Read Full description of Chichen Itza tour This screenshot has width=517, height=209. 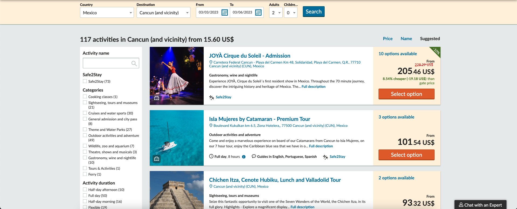(x=303, y=207)
